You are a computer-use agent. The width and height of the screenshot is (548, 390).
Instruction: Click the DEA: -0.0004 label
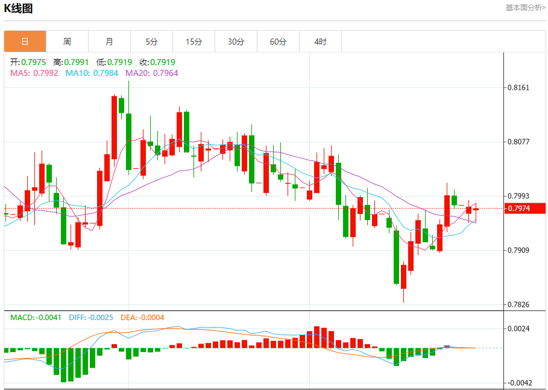142,317
